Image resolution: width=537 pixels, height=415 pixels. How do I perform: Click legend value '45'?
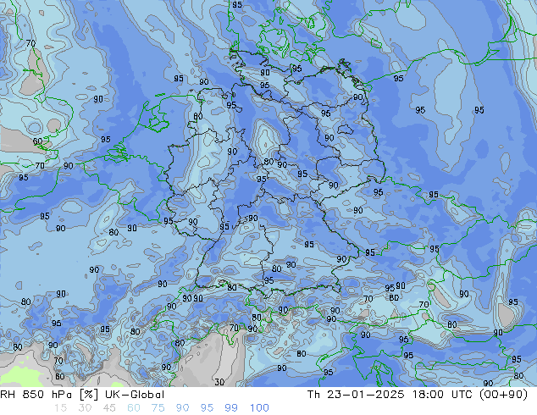coord(109,408)
